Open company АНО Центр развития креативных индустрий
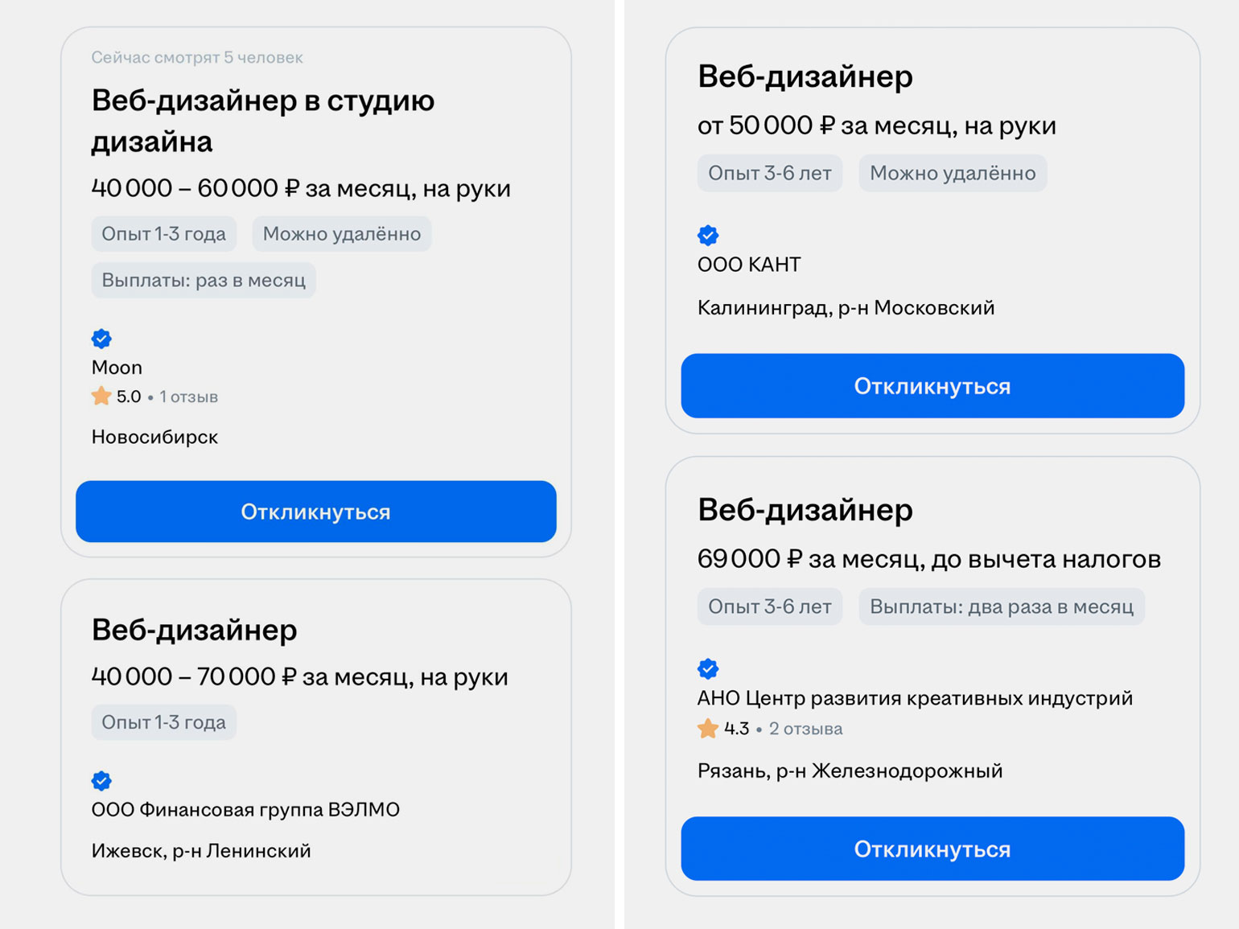Viewport: 1239px width, 929px height. pyautogui.click(x=915, y=698)
